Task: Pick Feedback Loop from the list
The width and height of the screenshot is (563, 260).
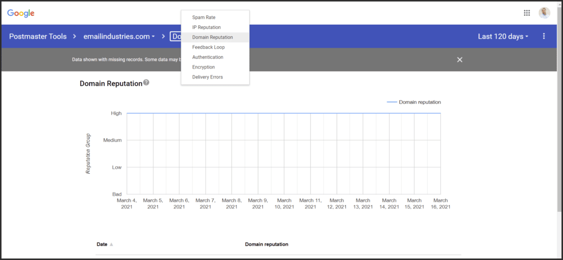Action: point(208,47)
